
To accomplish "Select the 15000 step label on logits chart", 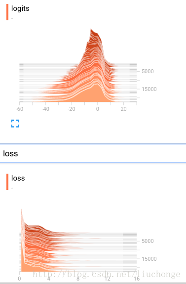I will click(149, 89).
